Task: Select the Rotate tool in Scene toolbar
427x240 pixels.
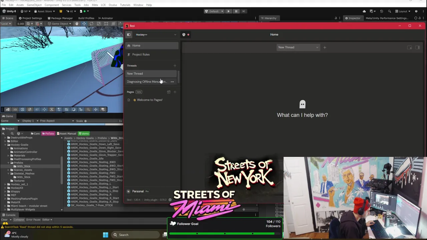Action: [x=91, y=24]
